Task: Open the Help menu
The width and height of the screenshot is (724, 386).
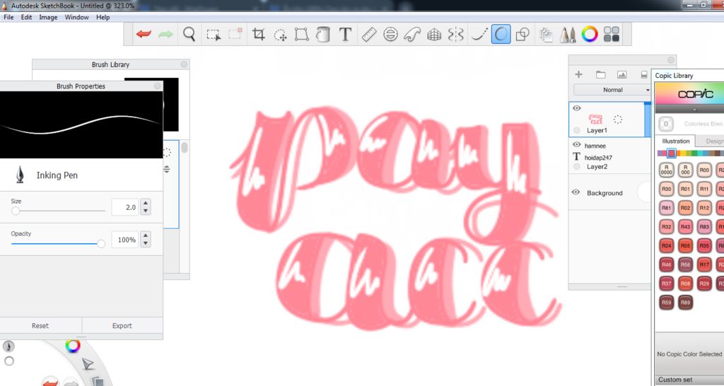Action: click(103, 17)
